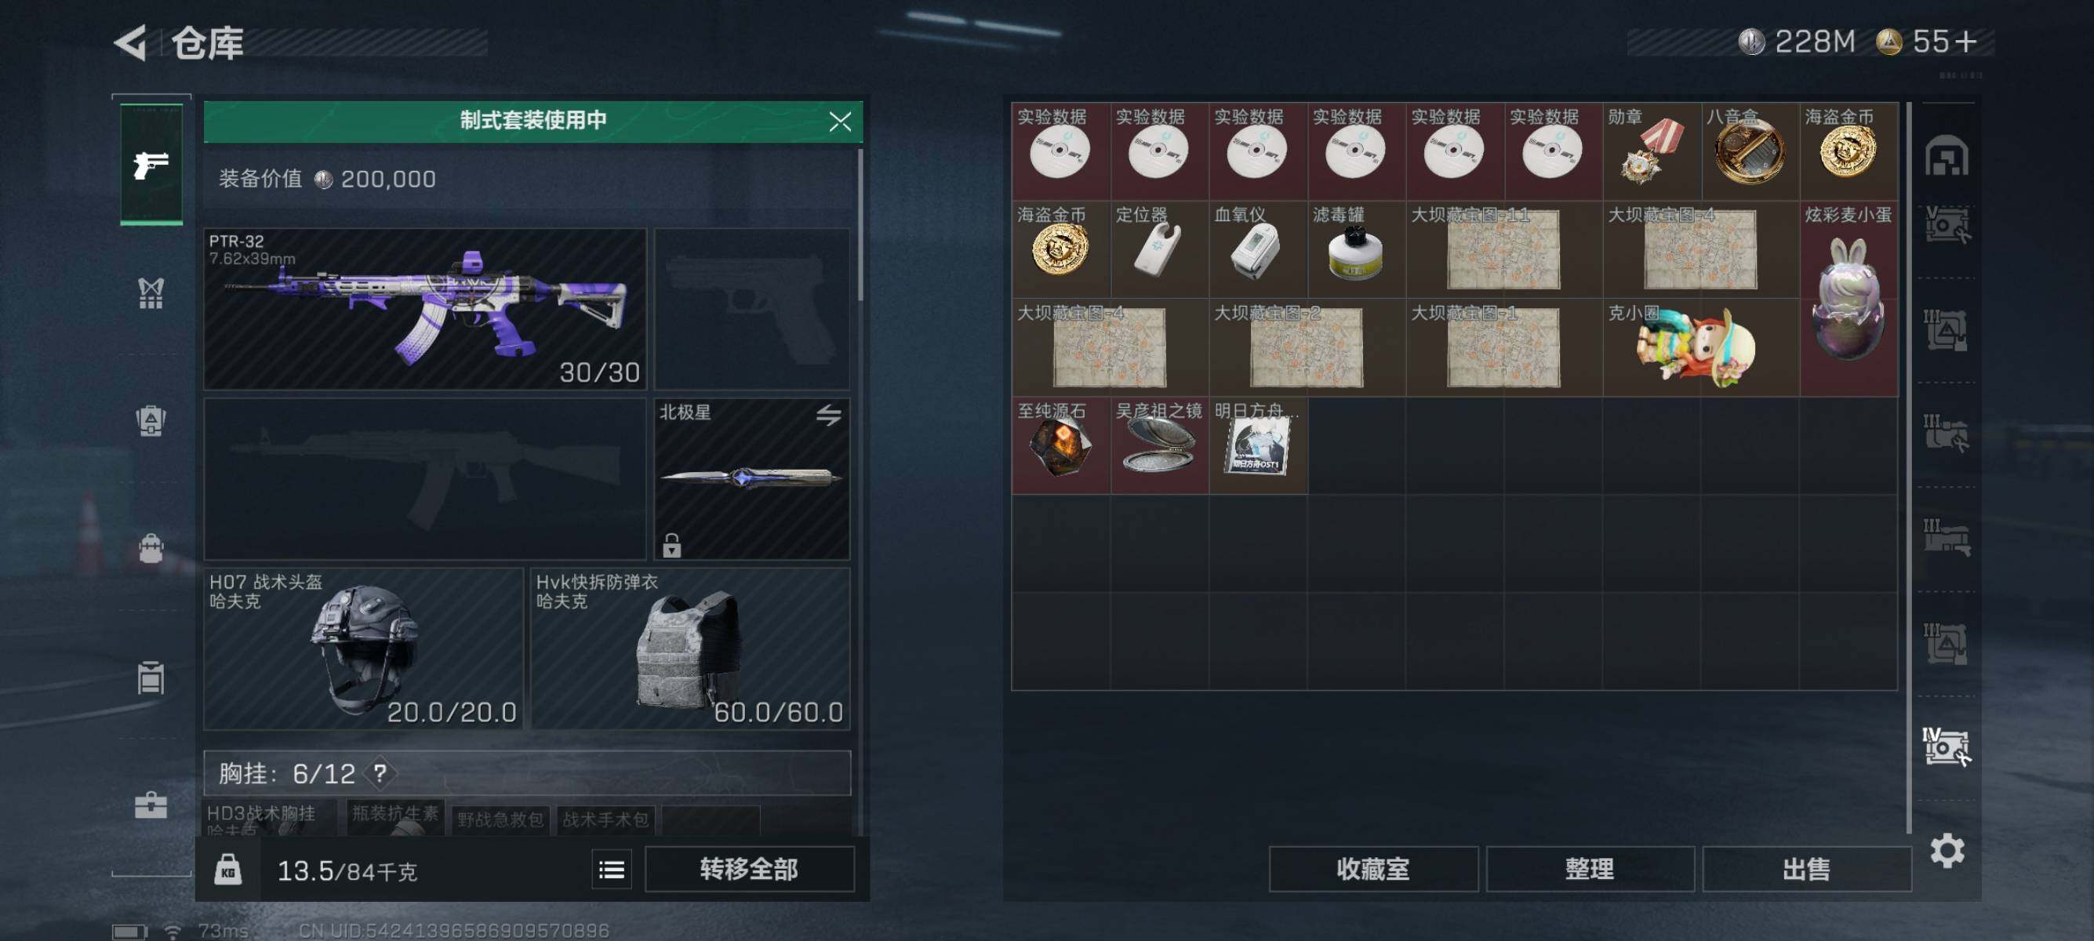The width and height of the screenshot is (2094, 941).
Task: Tap the swap icon on 北极星 knife
Action: tap(828, 416)
